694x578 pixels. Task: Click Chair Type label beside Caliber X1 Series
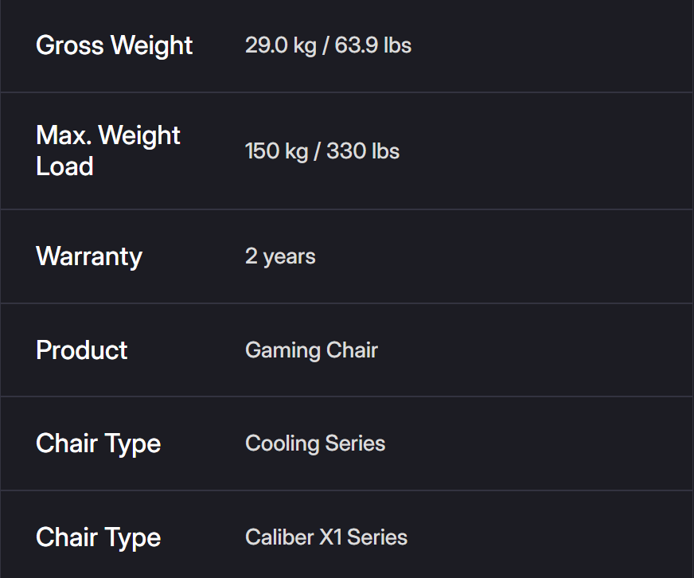click(98, 537)
